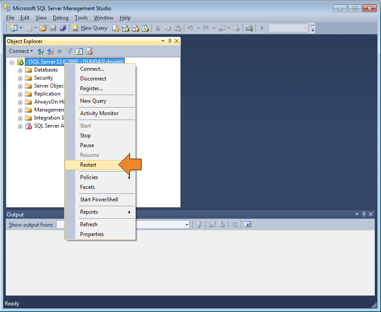Open Object Explorer filter settings

pyautogui.click(x=69, y=51)
